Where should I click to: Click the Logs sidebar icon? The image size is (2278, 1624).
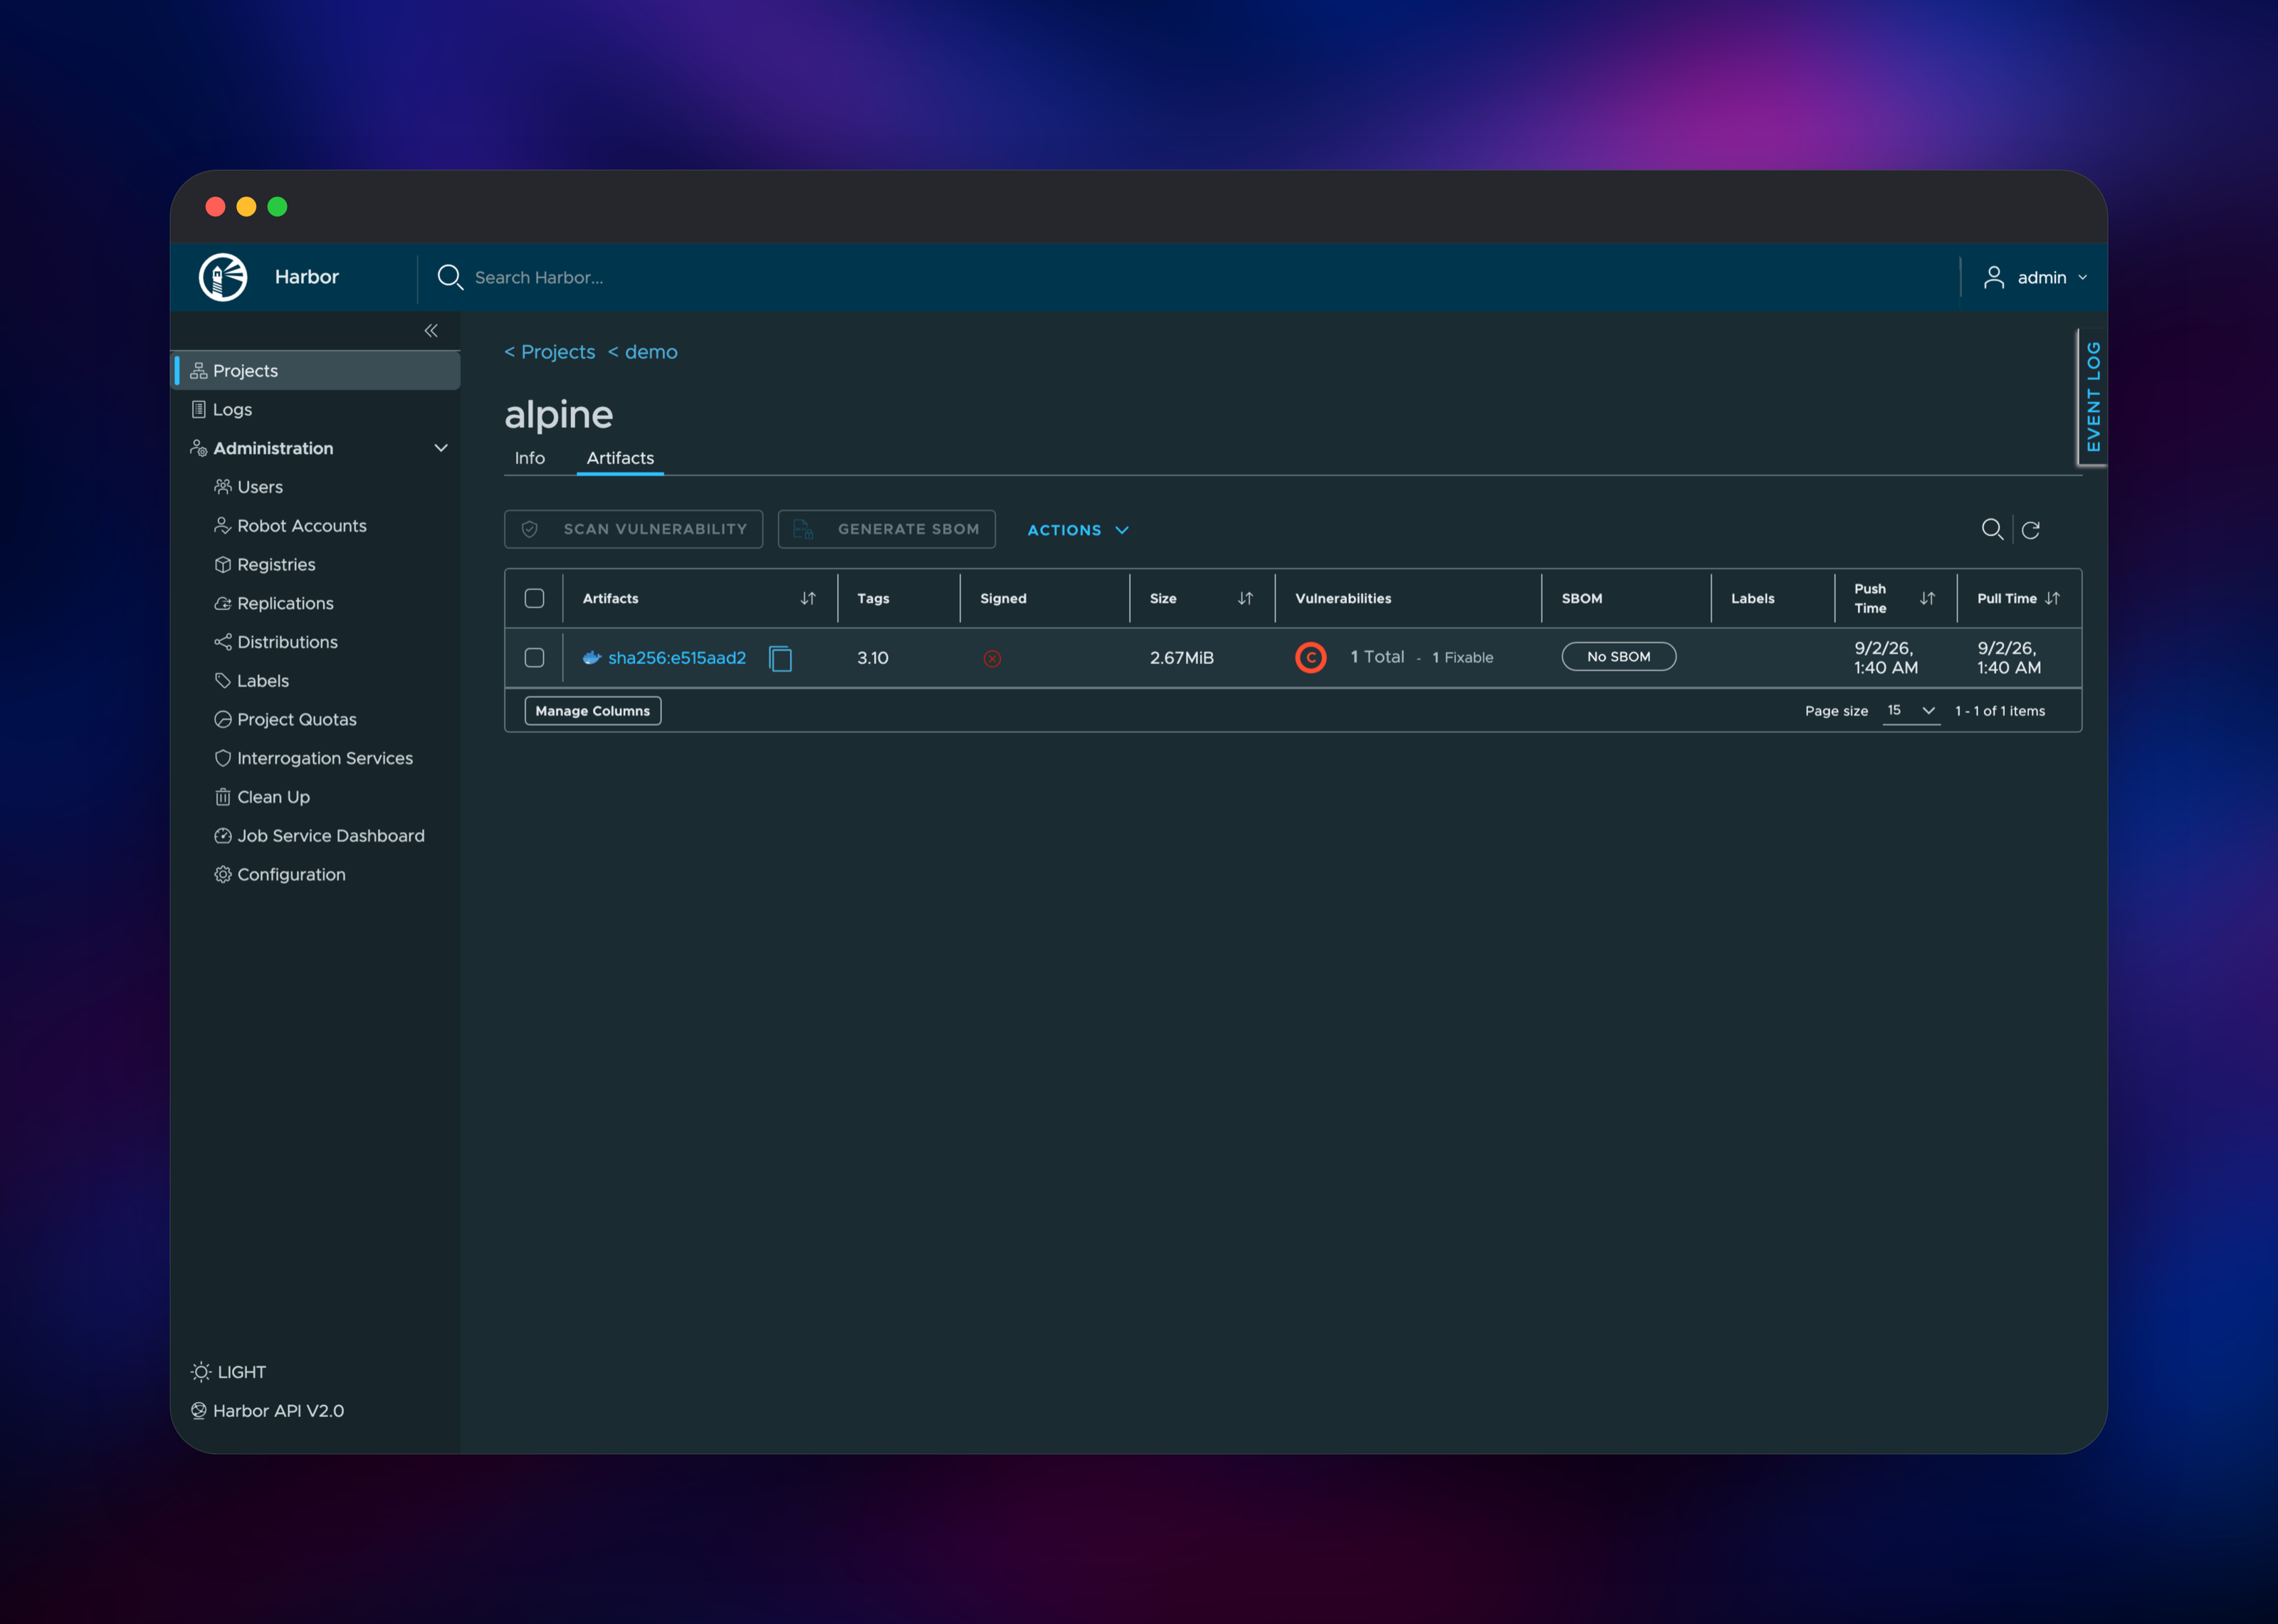[x=199, y=410]
